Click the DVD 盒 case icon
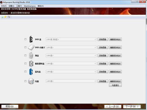 point(31,39)
